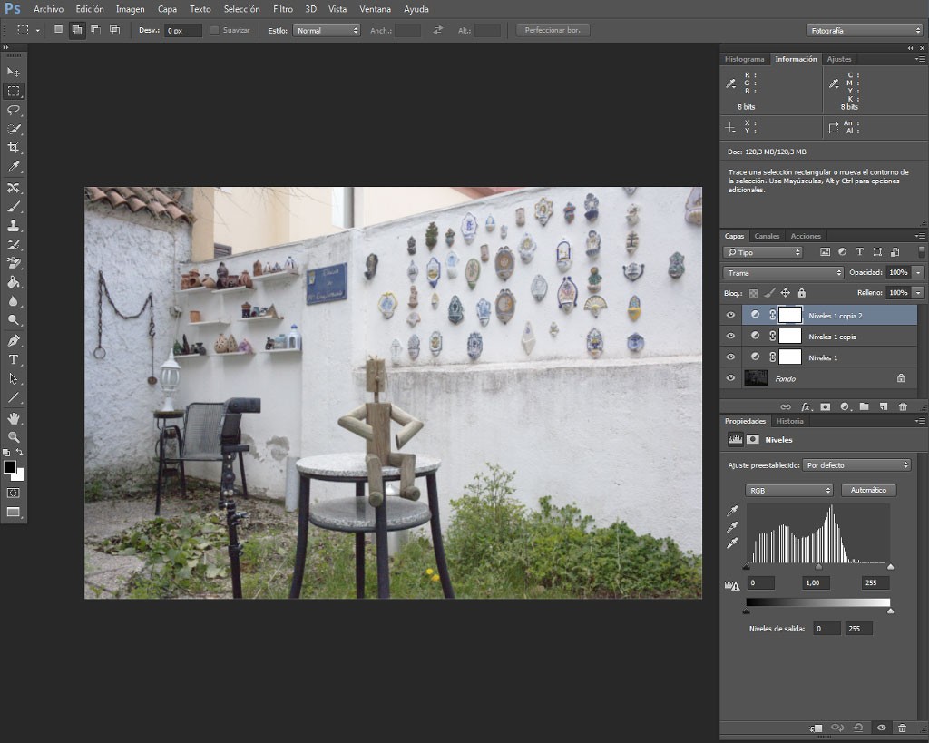Add a layer style with fx icon

pyautogui.click(x=806, y=406)
